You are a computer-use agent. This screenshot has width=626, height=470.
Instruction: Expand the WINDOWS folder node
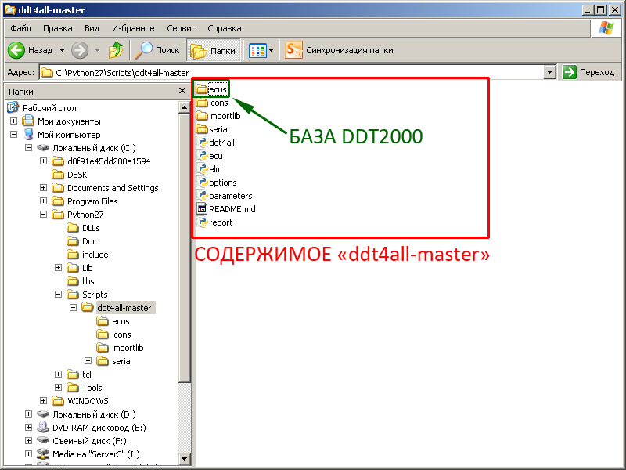(x=43, y=400)
